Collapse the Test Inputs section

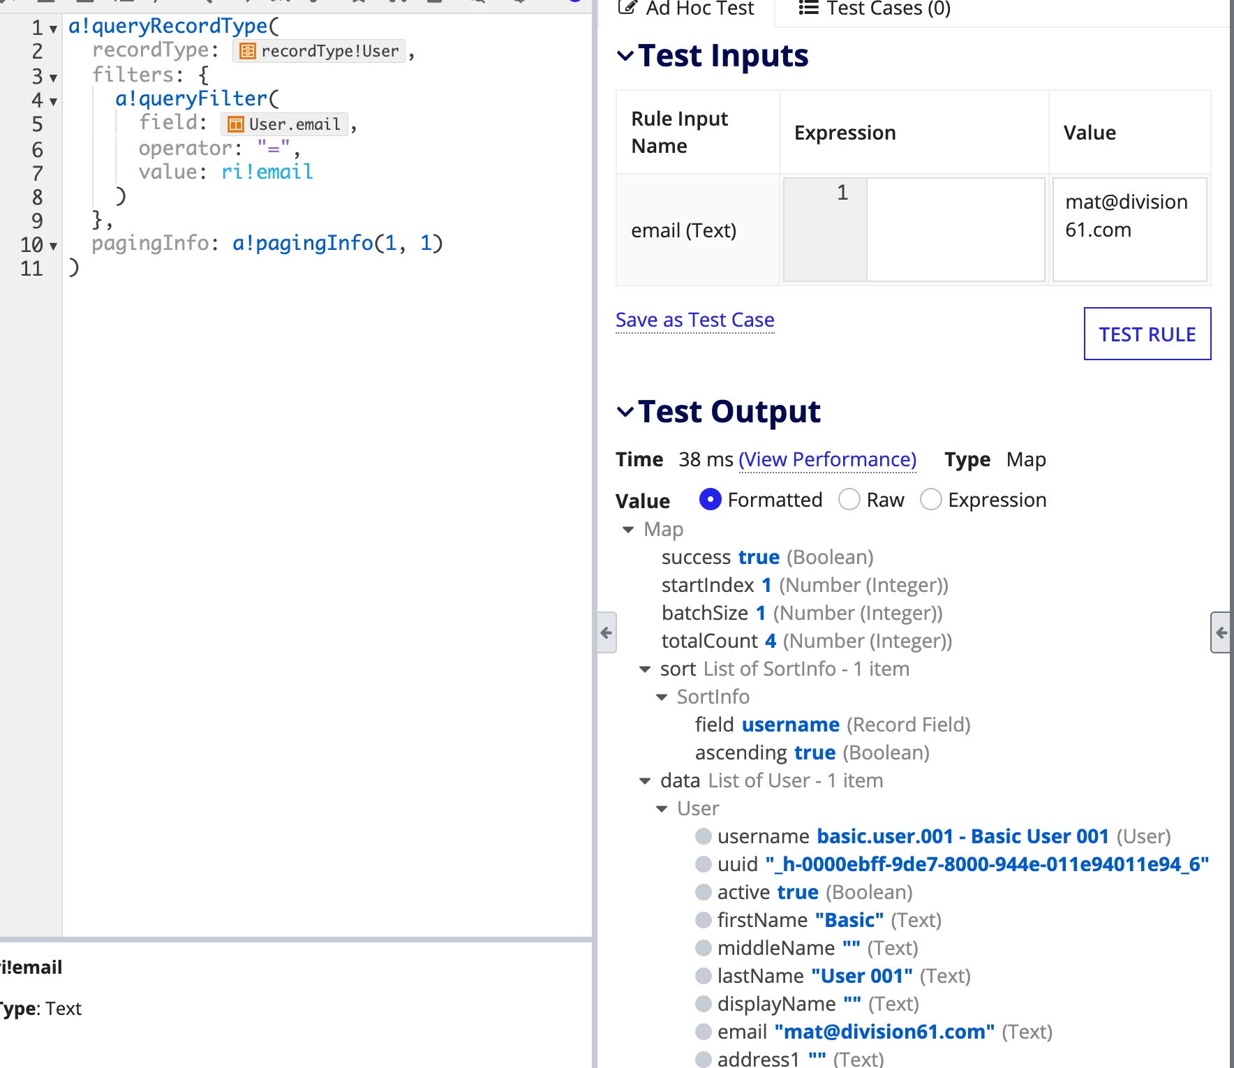point(625,56)
